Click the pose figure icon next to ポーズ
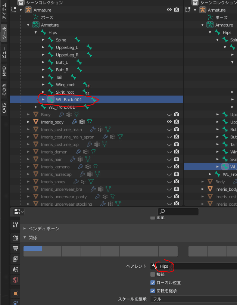 point(36,17)
